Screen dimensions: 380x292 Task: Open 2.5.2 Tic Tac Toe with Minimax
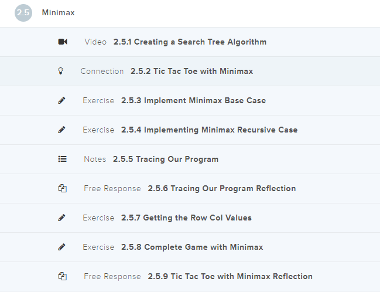pyautogui.click(x=191, y=71)
